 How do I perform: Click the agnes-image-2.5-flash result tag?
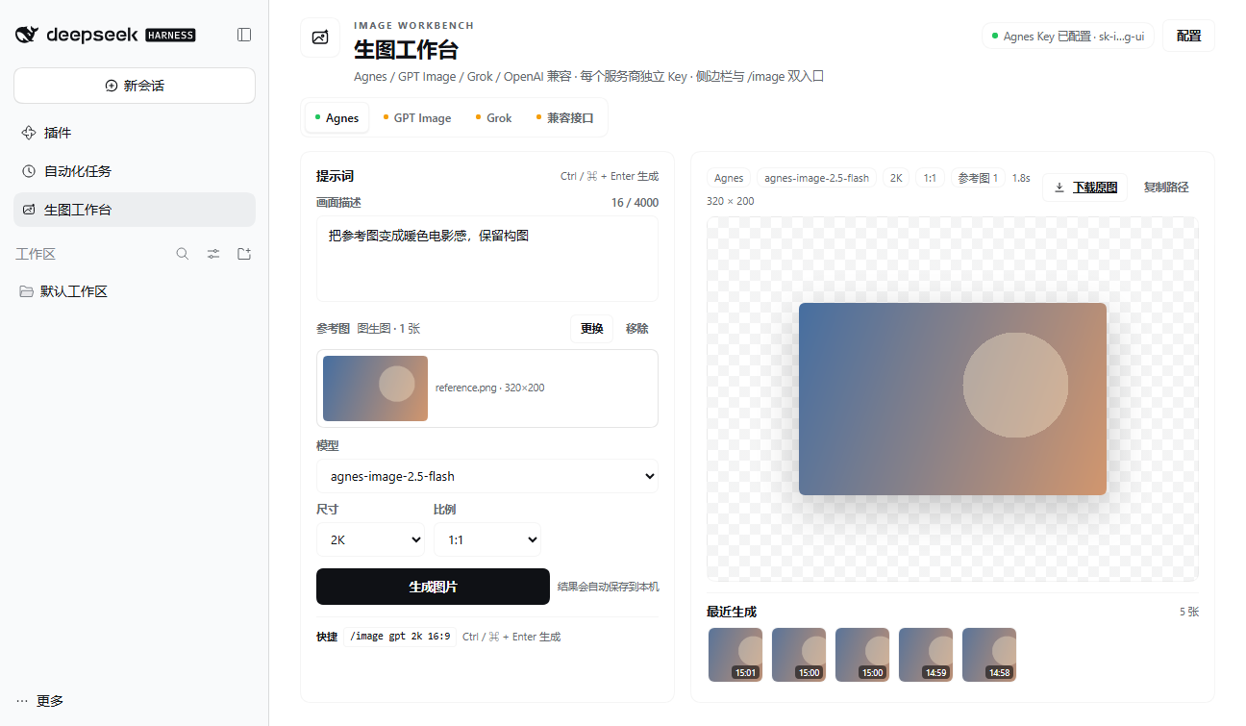tap(816, 178)
